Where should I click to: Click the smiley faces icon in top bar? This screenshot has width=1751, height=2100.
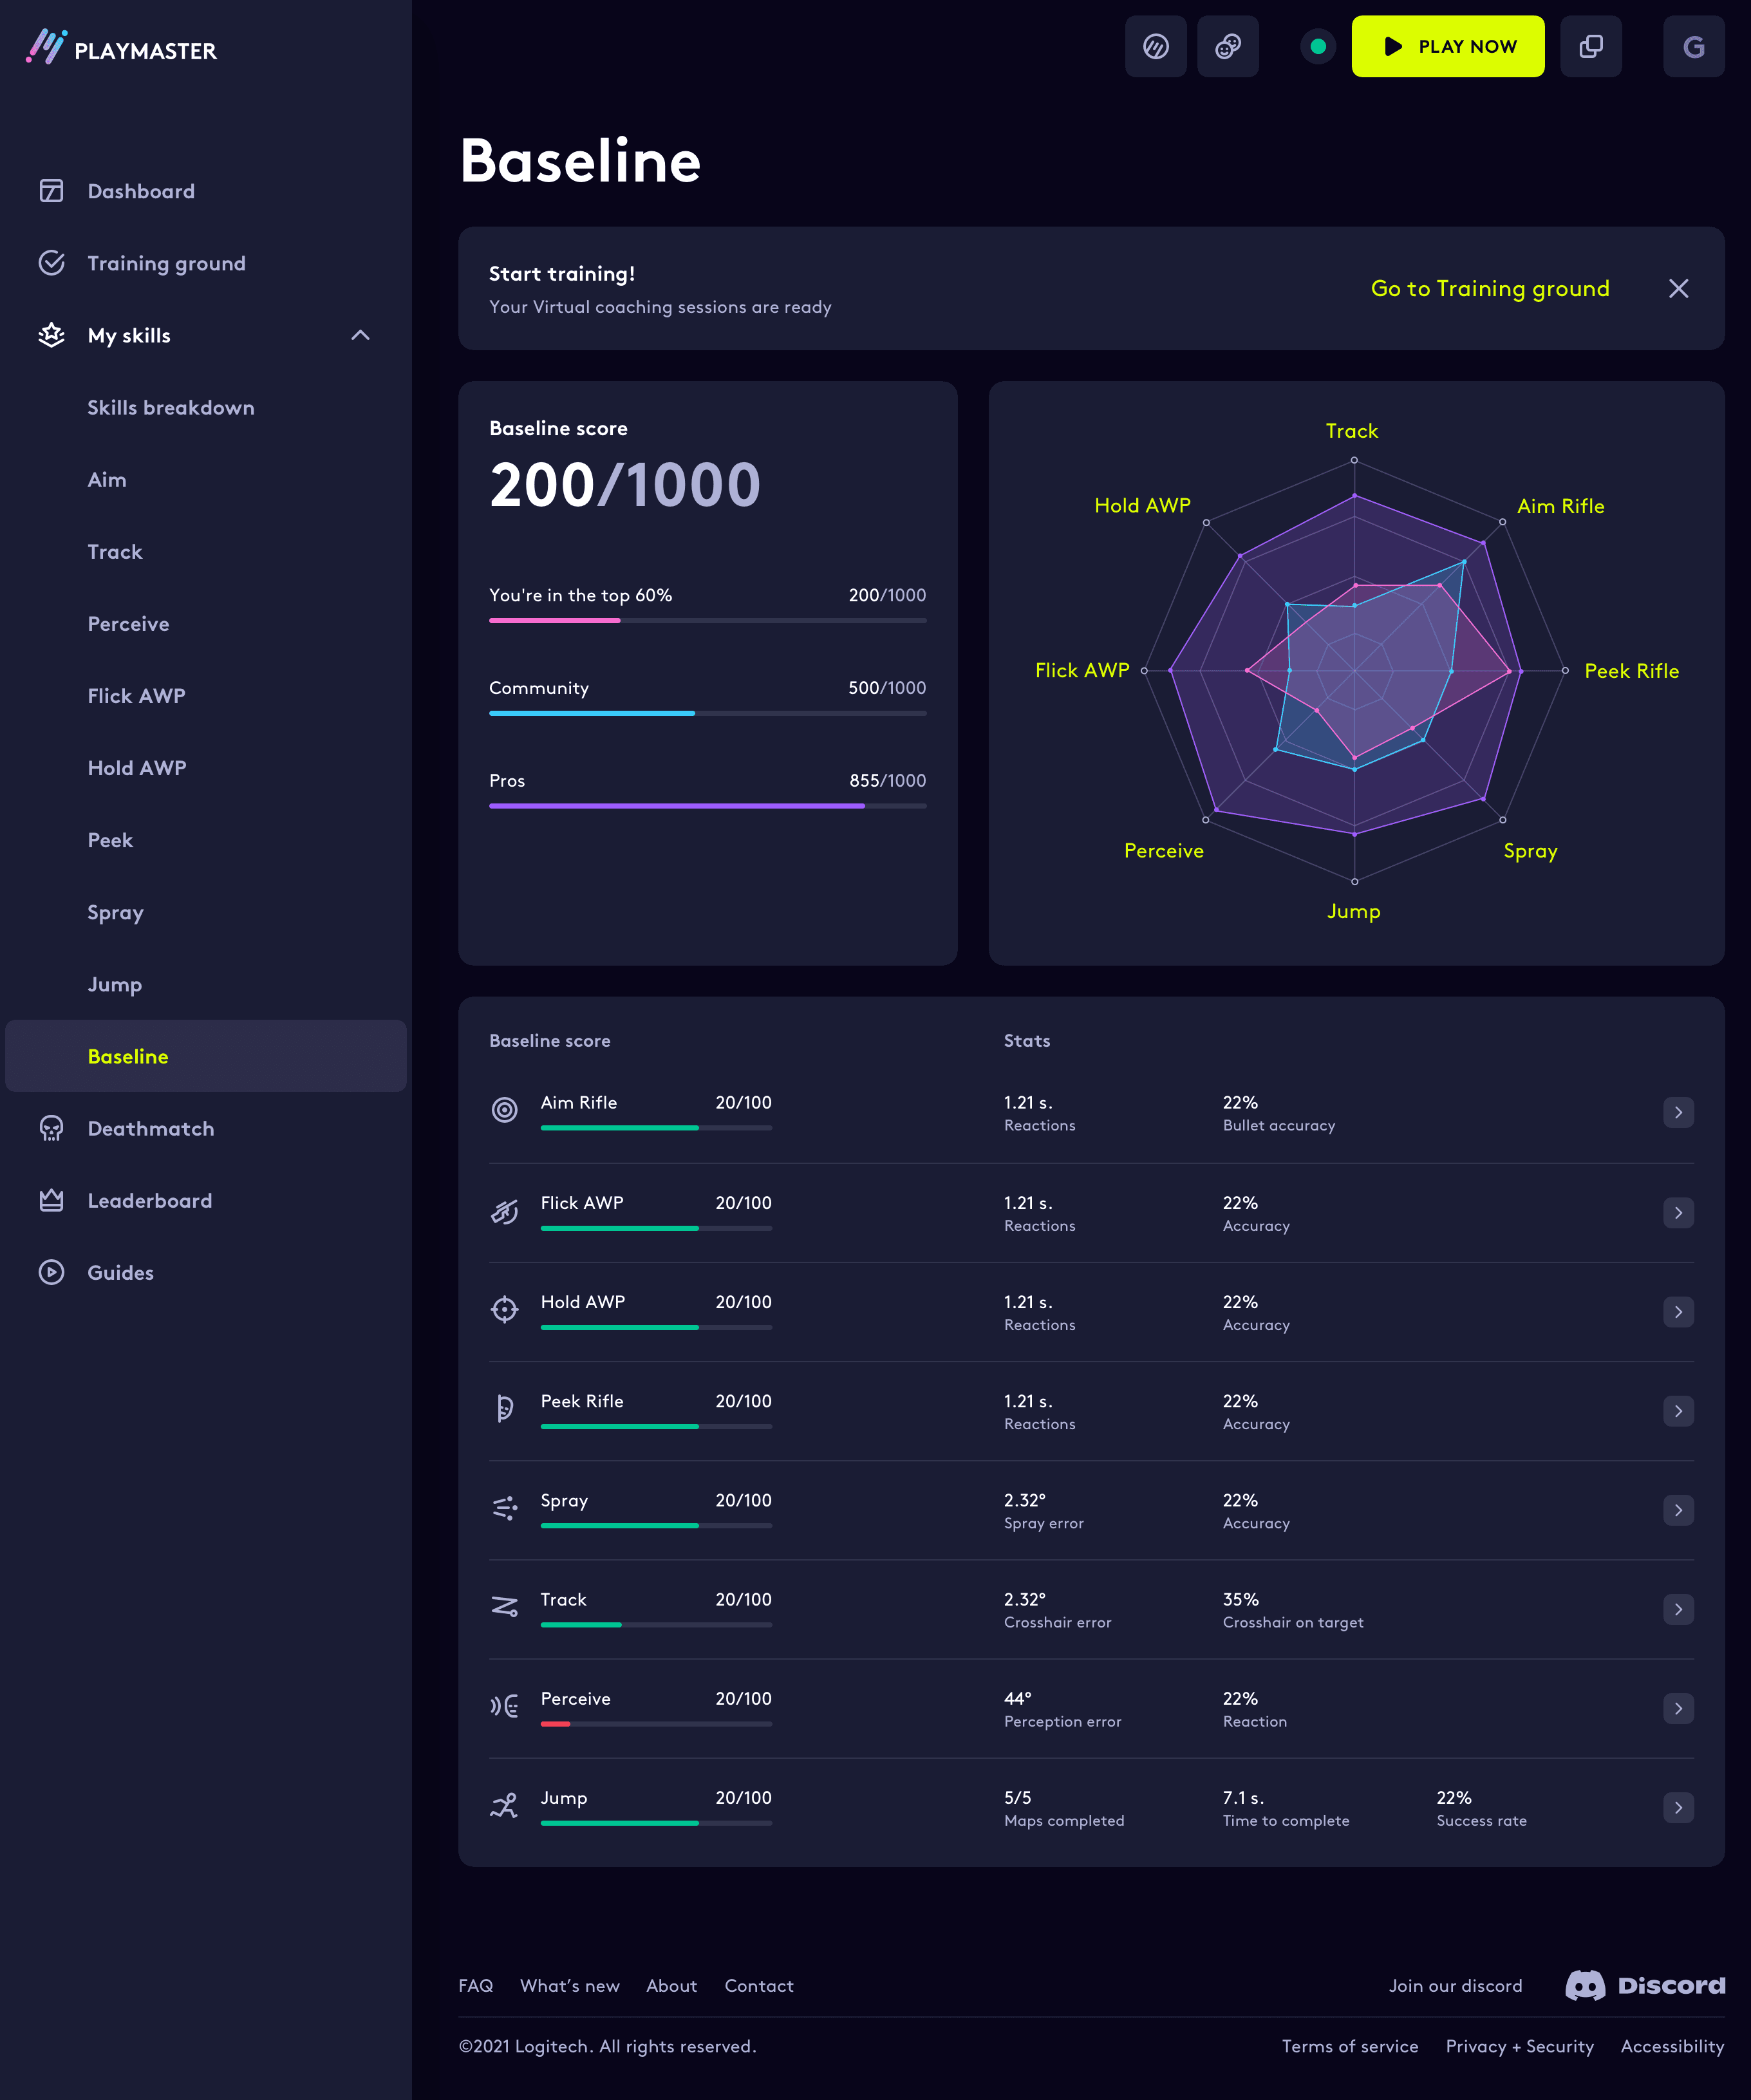point(1227,46)
